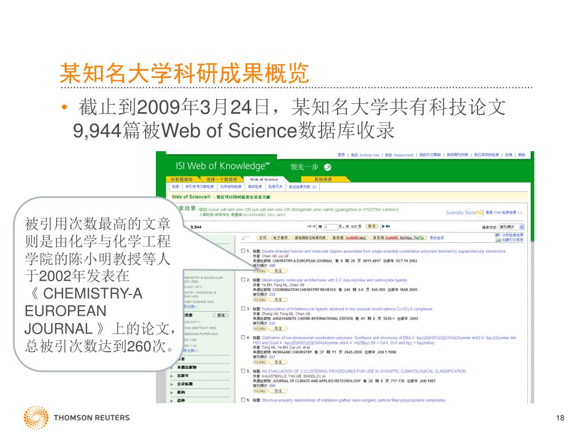This screenshot has width=587, height=440.
Task: Click the 打印 print button
Action: pyautogui.click(x=263, y=238)
